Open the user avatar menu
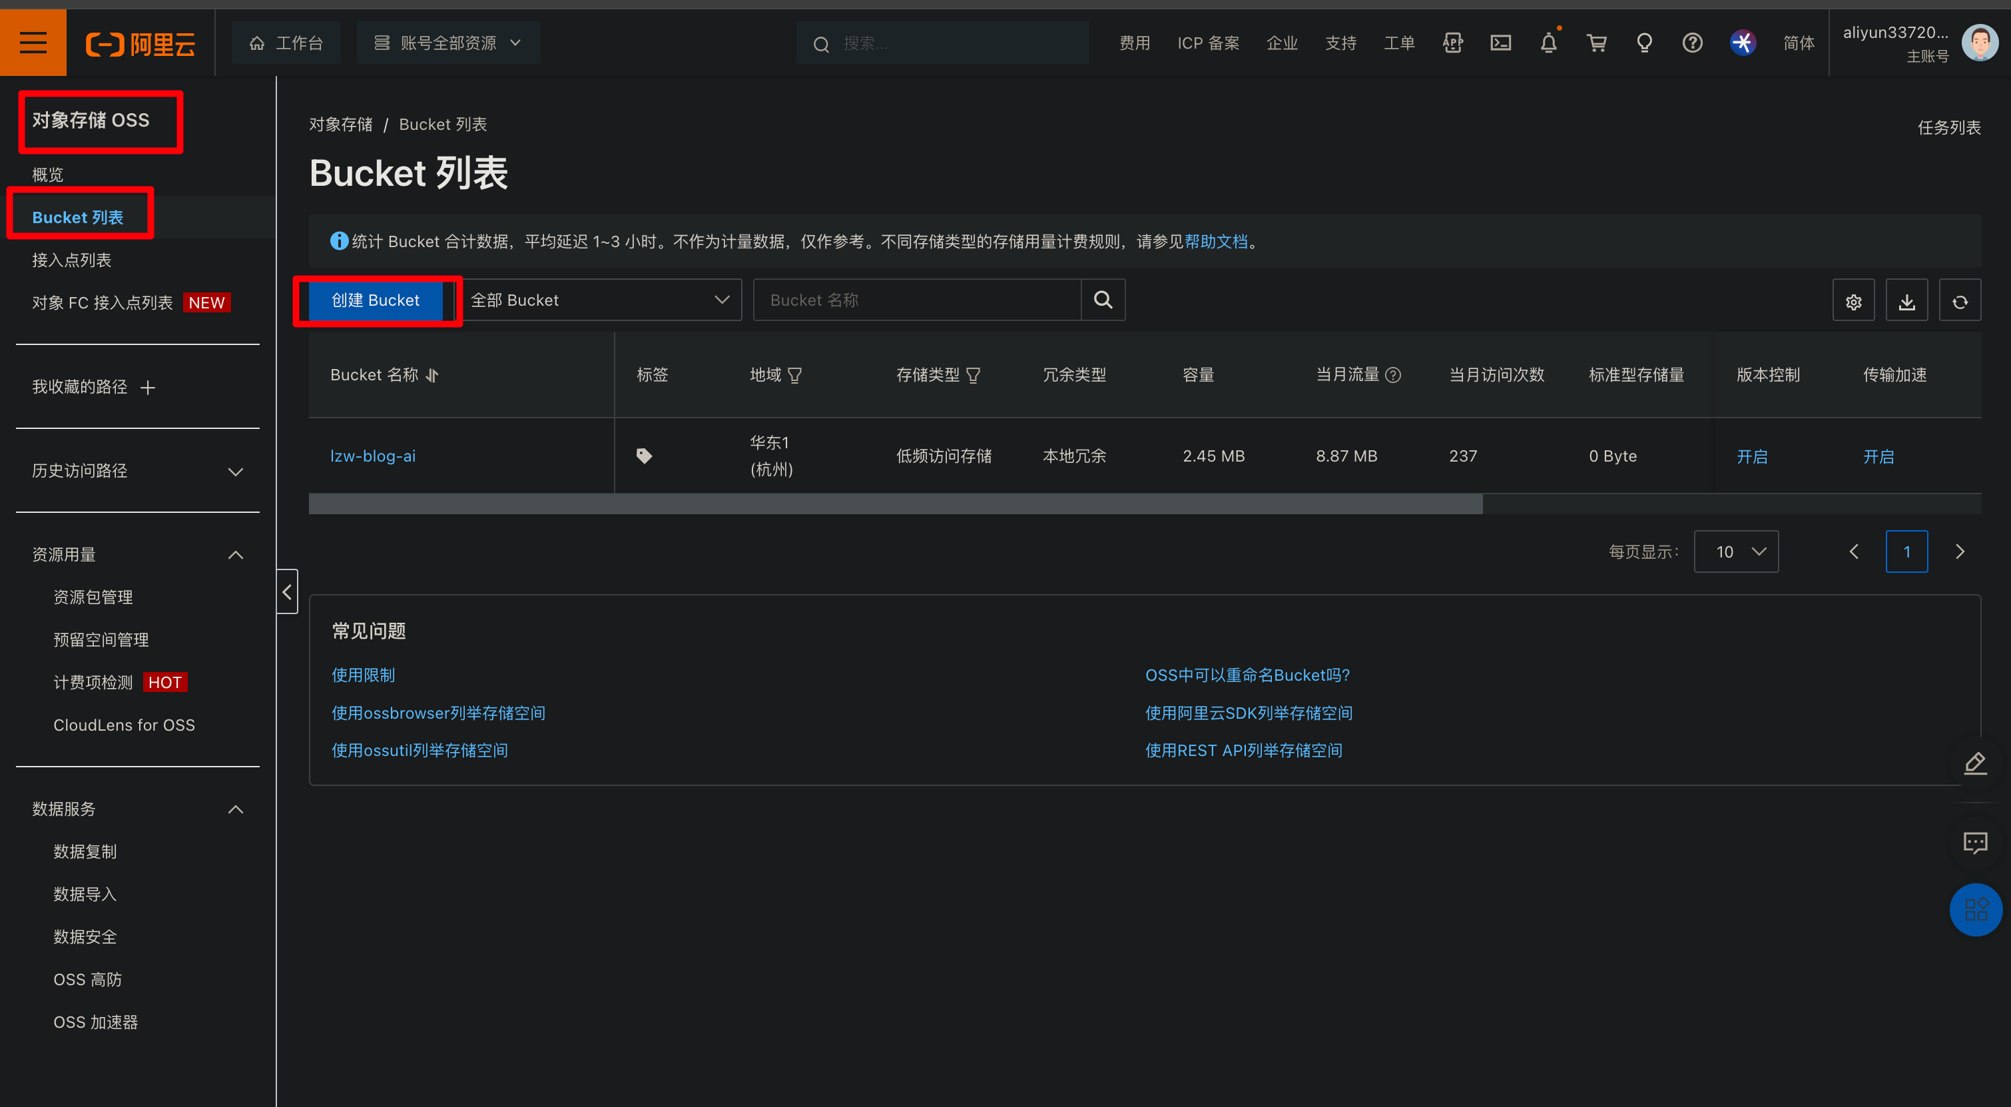 (x=1980, y=43)
